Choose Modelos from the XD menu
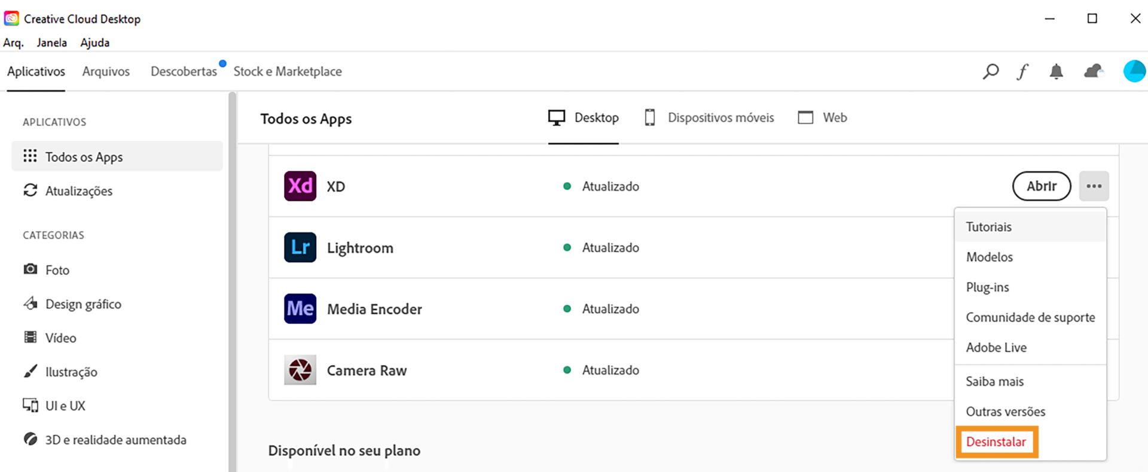 coord(1031,257)
